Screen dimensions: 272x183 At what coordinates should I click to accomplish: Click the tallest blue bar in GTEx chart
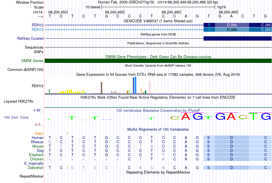coord(135,85)
